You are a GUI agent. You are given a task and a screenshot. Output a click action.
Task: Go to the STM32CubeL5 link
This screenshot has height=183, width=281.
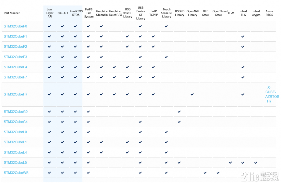(x=15, y=162)
